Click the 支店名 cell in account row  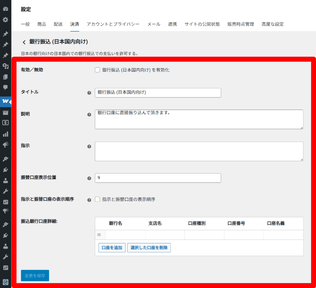click(x=165, y=235)
